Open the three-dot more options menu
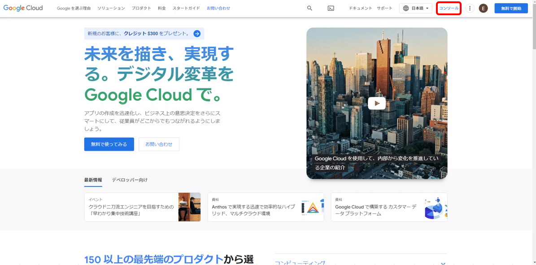 pyautogui.click(x=470, y=8)
